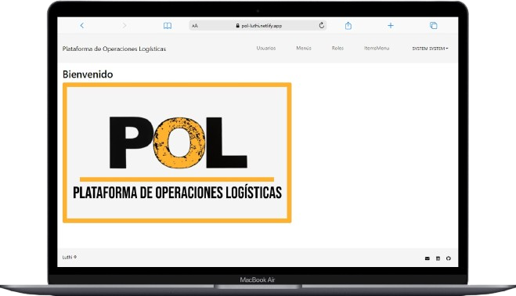This screenshot has width=516, height=296.
Task: Open the bookmarks book icon
Action: click(x=168, y=26)
